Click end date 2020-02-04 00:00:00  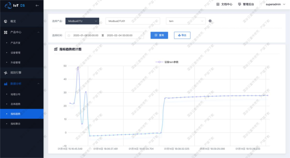[120, 35]
